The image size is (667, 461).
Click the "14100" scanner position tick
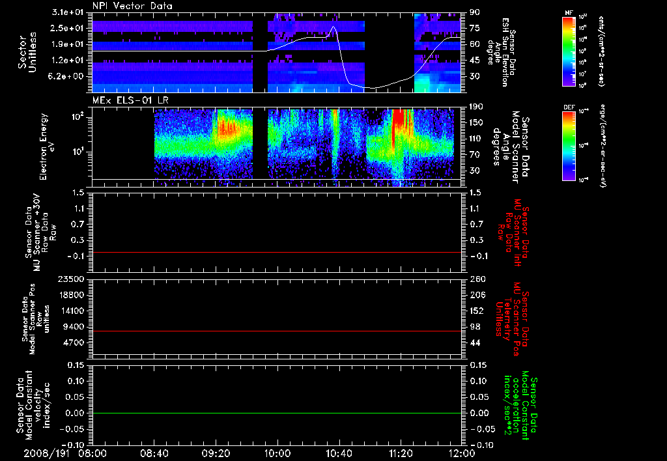tap(71, 311)
